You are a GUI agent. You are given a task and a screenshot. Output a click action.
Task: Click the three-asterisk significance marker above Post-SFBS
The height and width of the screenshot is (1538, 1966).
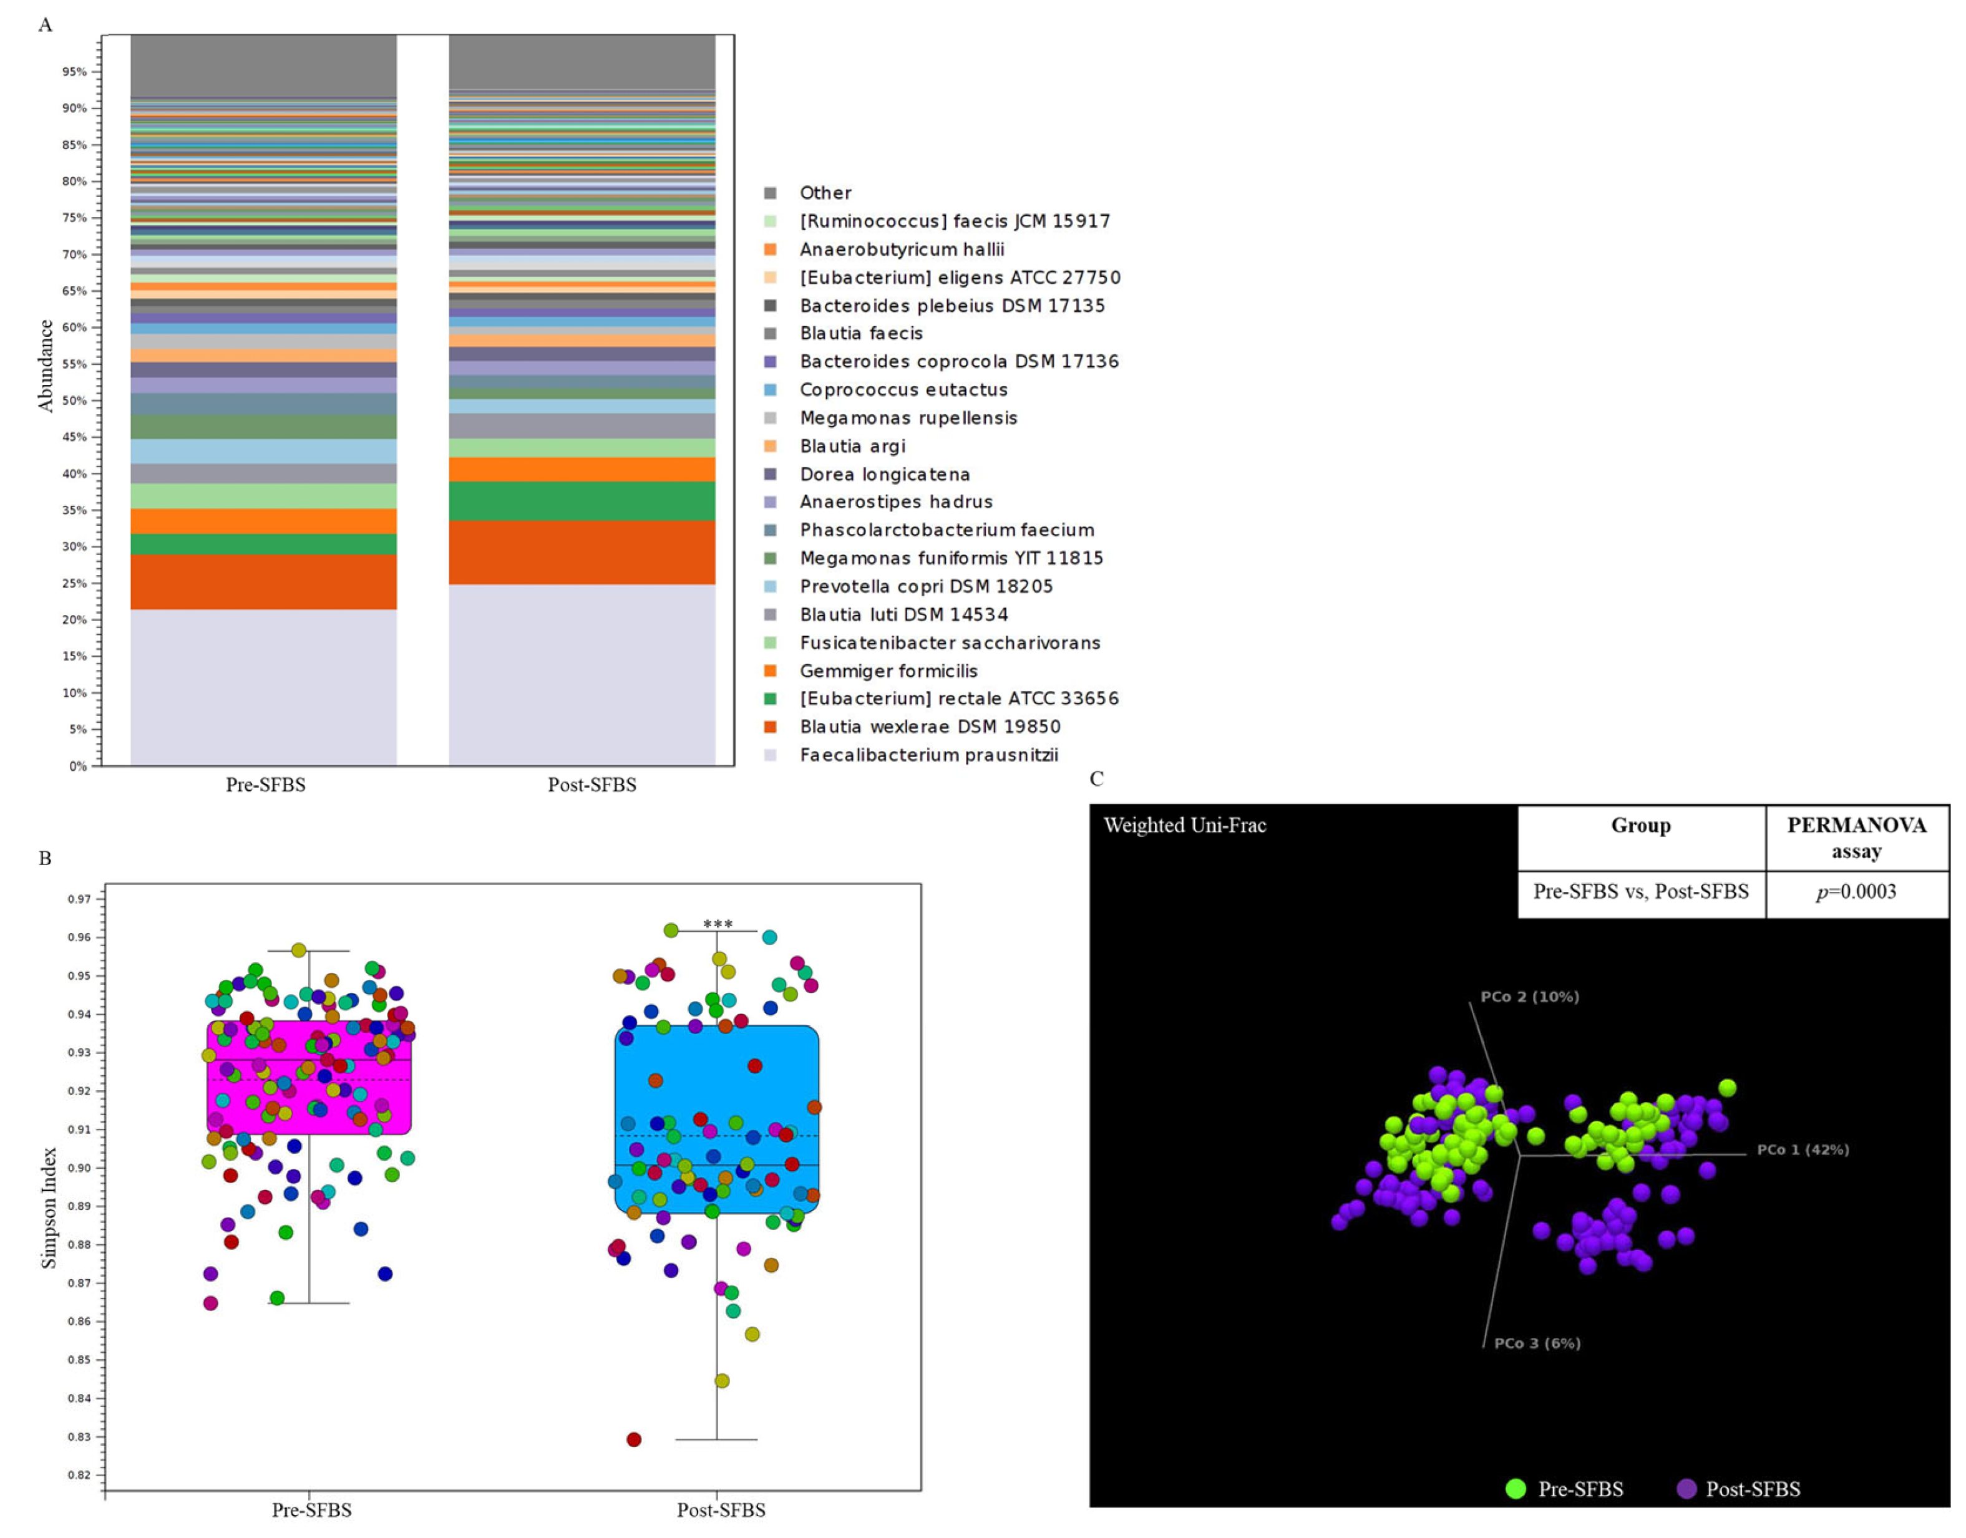[718, 924]
